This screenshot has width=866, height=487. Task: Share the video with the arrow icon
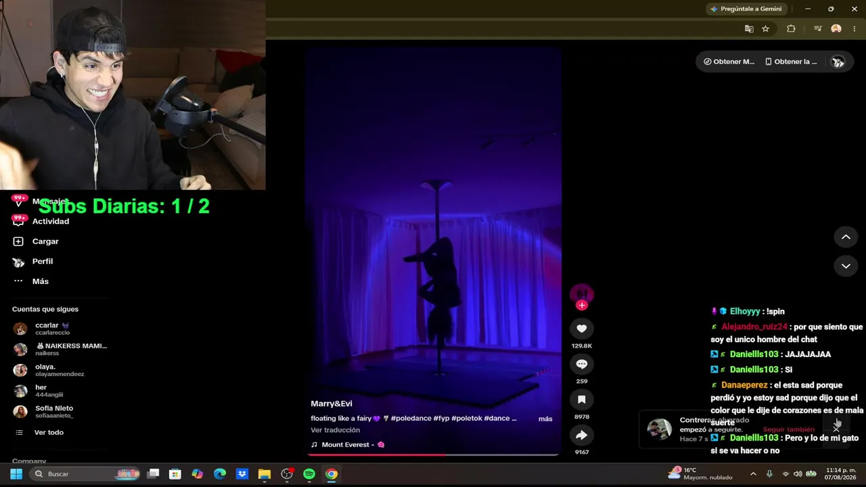coord(581,435)
